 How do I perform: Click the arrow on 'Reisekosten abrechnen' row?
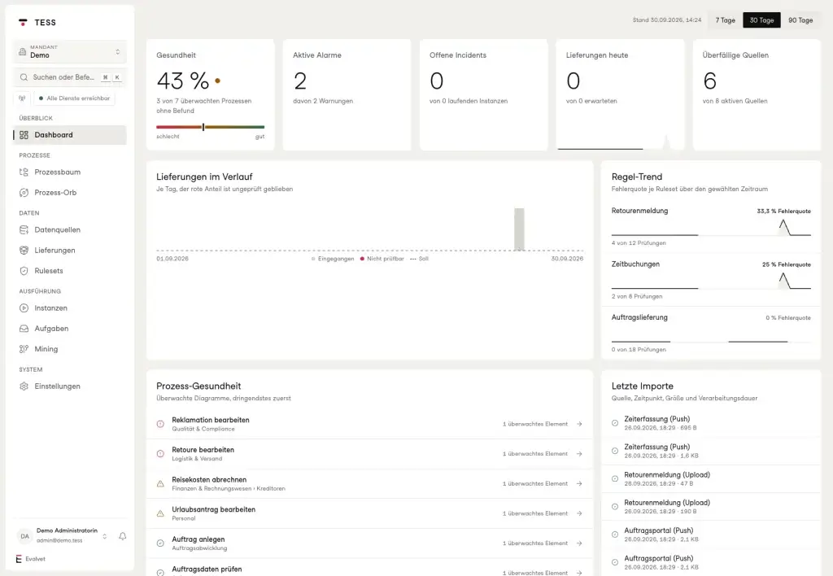(579, 483)
